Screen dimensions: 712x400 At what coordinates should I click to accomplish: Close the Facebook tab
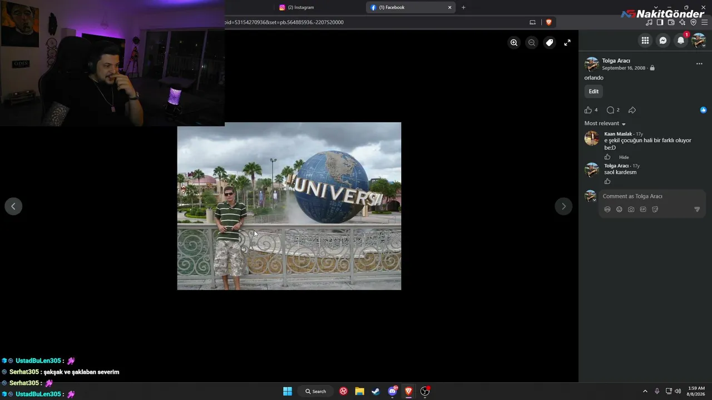pyautogui.click(x=449, y=7)
